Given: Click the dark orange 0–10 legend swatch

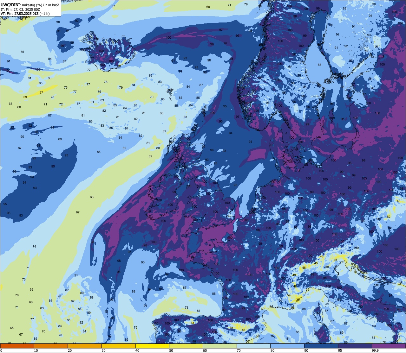Looking at the screenshot, I should click(x=17, y=346).
